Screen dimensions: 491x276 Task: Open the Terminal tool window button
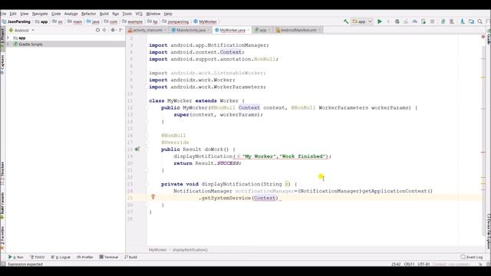(x=109, y=257)
